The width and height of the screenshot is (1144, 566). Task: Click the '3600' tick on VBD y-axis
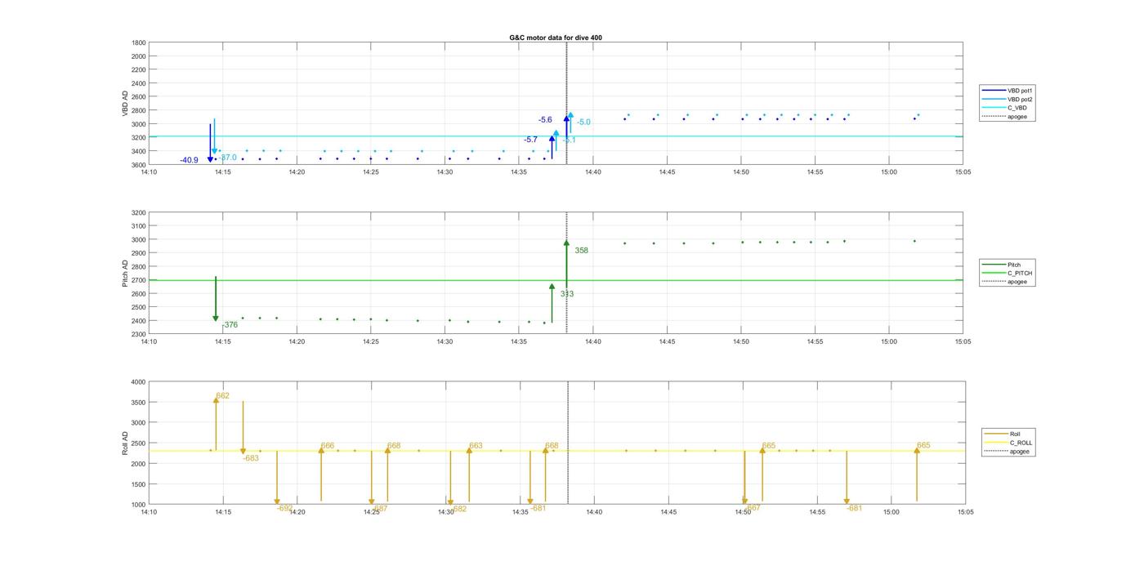[139, 164]
